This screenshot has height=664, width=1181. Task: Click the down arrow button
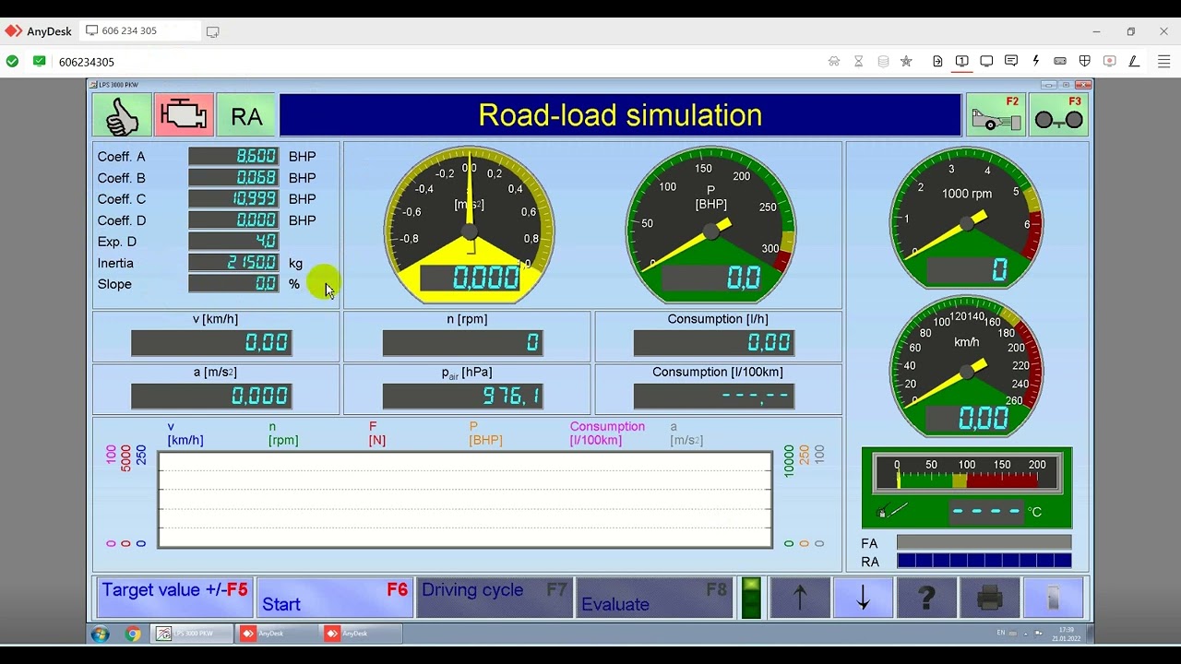click(x=864, y=598)
